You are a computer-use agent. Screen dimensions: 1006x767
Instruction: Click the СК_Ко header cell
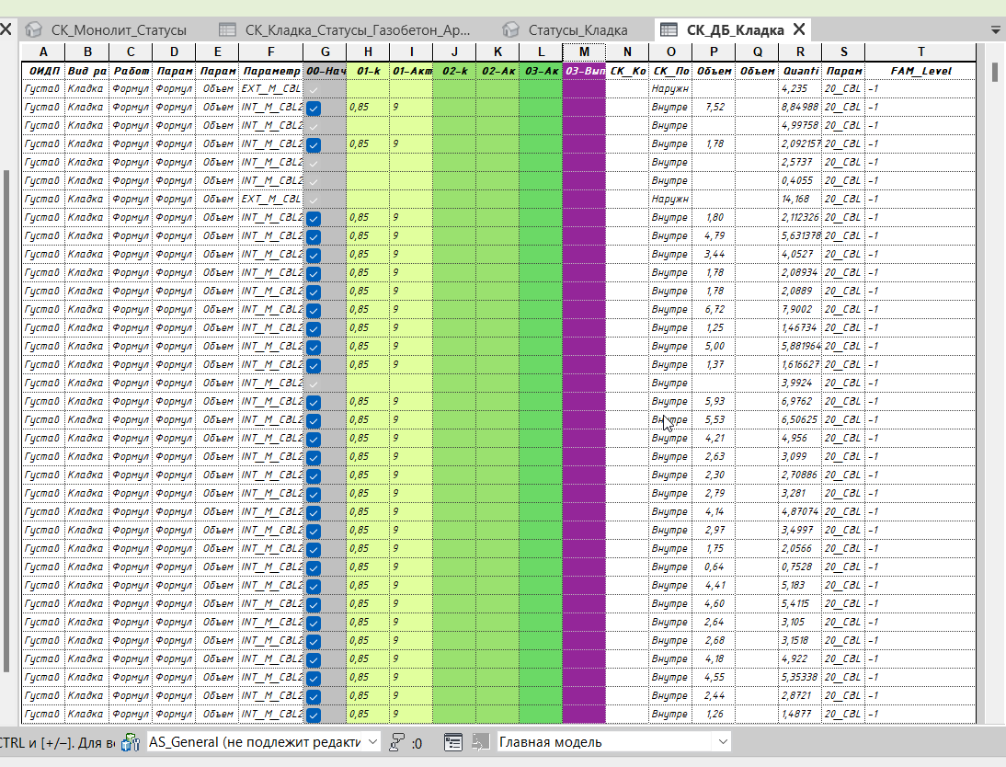click(627, 71)
